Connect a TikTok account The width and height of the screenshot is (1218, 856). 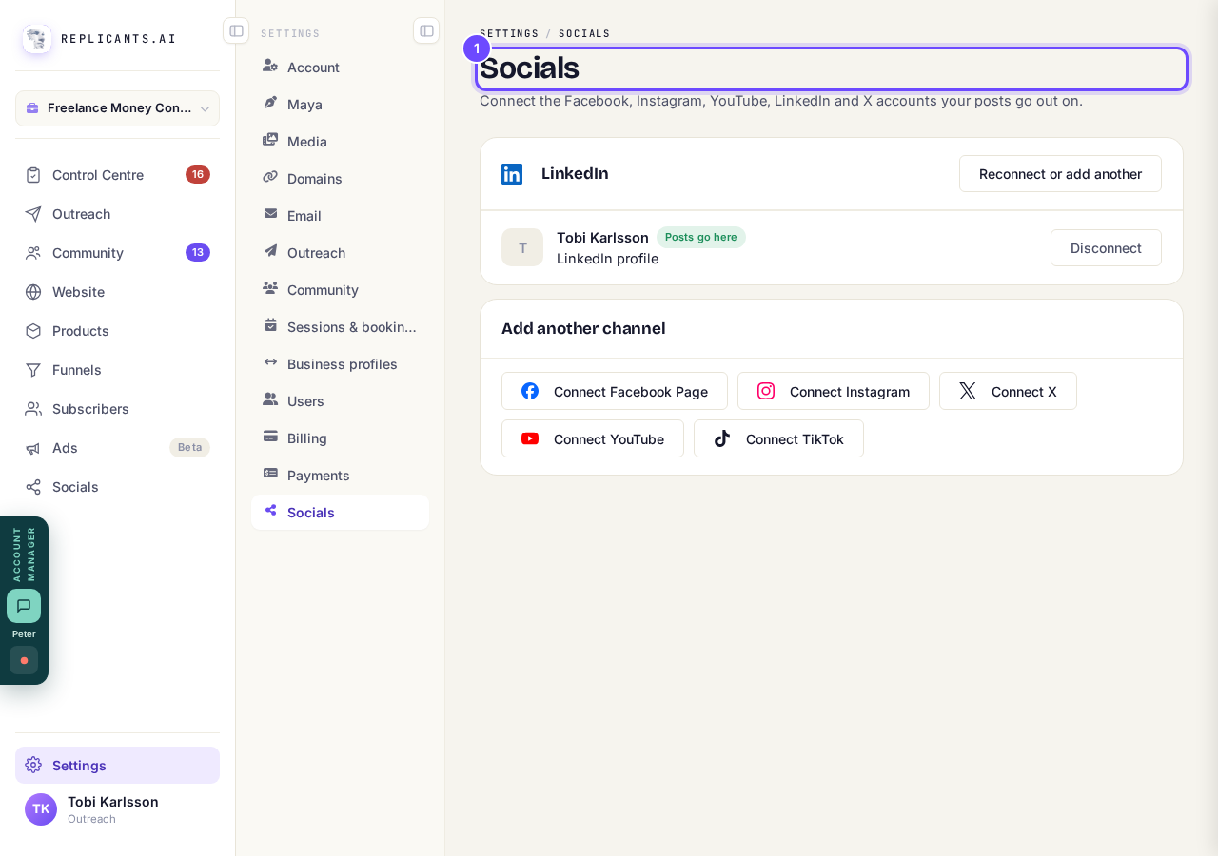(778, 438)
